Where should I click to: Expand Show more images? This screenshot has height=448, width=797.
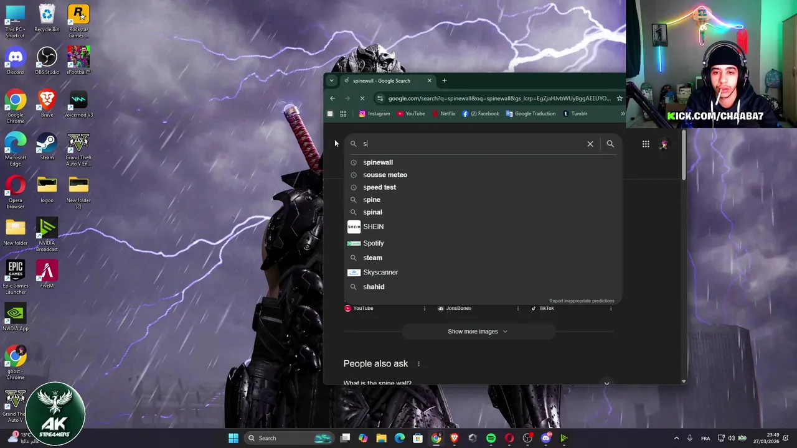[478, 332]
